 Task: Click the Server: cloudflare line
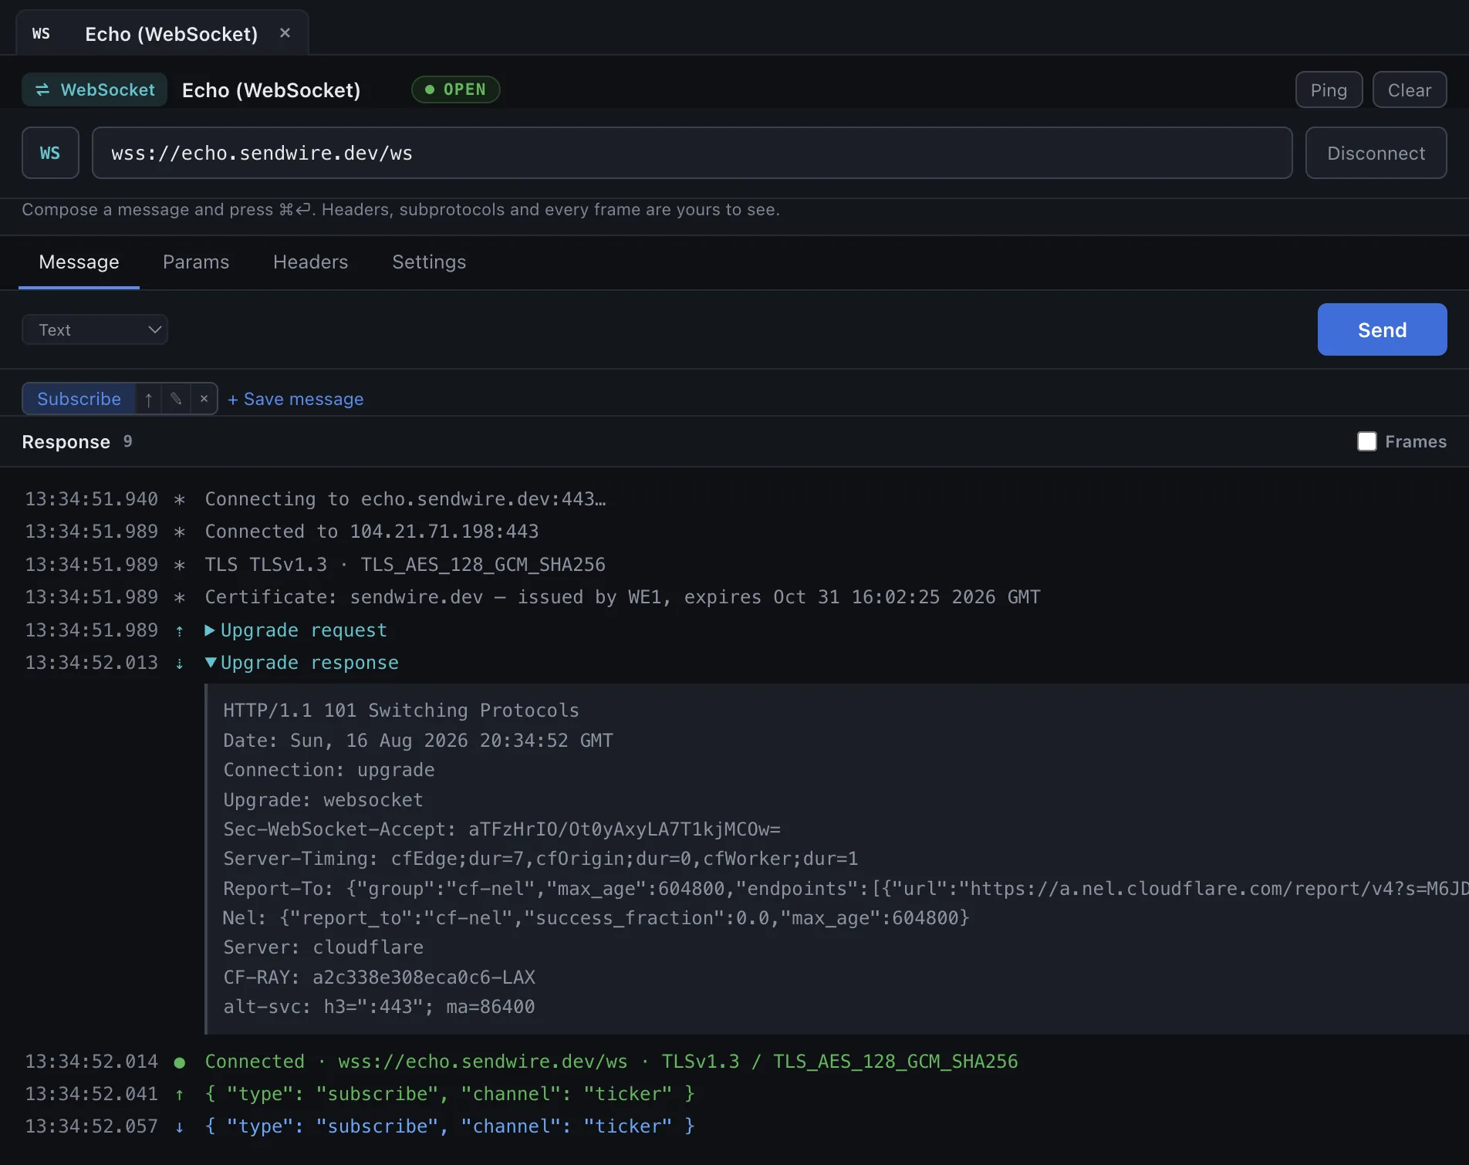tap(323, 947)
